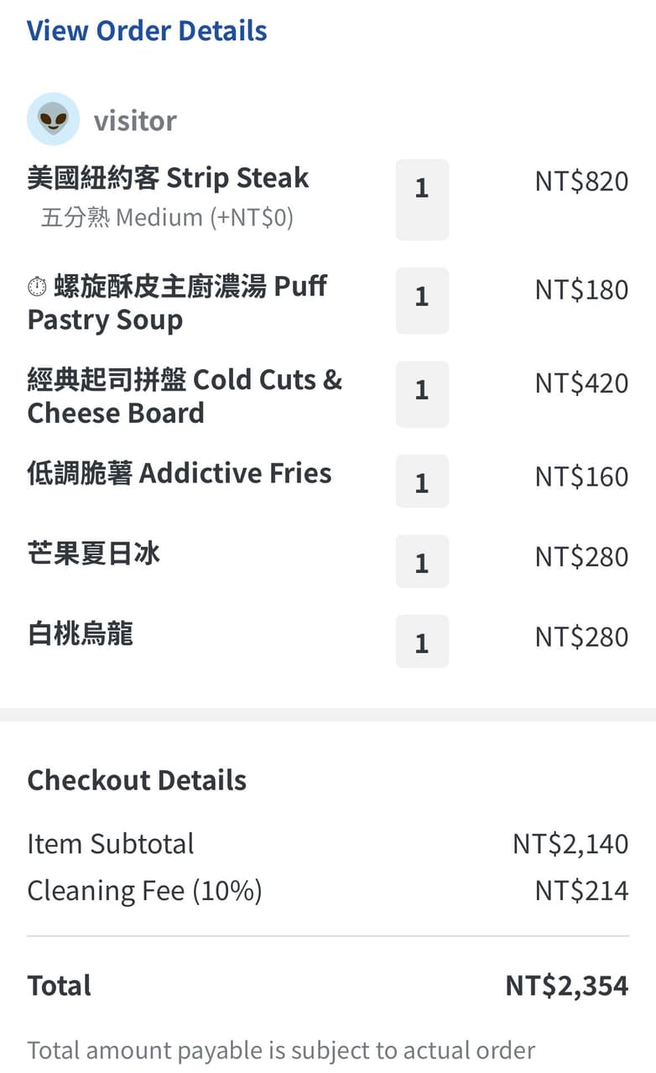The image size is (656, 1073).
Task: Select the Medium doneness option text
Action: tap(167, 218)
